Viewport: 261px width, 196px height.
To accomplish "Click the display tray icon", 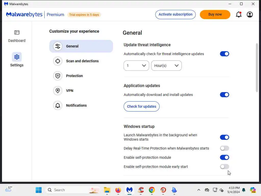I will [x=215, y=190].
